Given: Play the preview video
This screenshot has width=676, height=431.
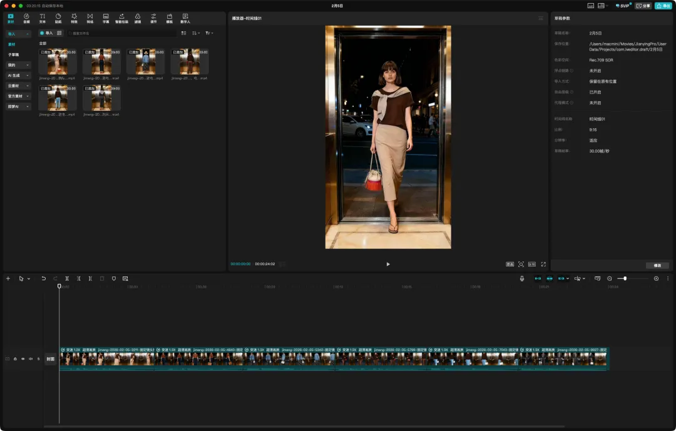Looking at the screenshot, I should tap(388, 265).
